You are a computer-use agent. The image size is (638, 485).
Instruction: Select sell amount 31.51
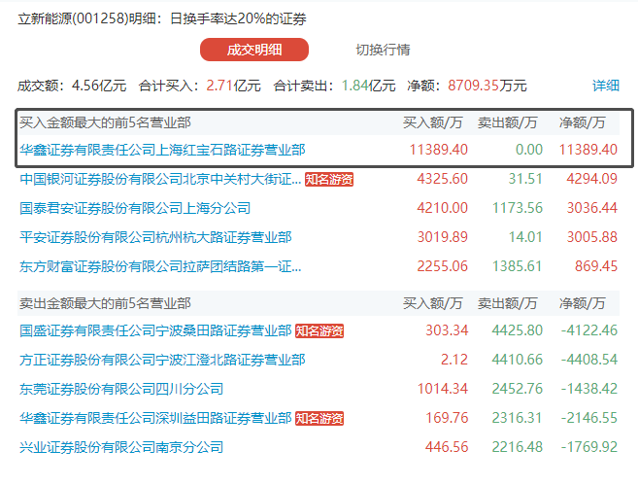pos(525,179)
